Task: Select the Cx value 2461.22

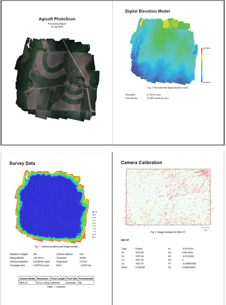Action: click(139, 260)
